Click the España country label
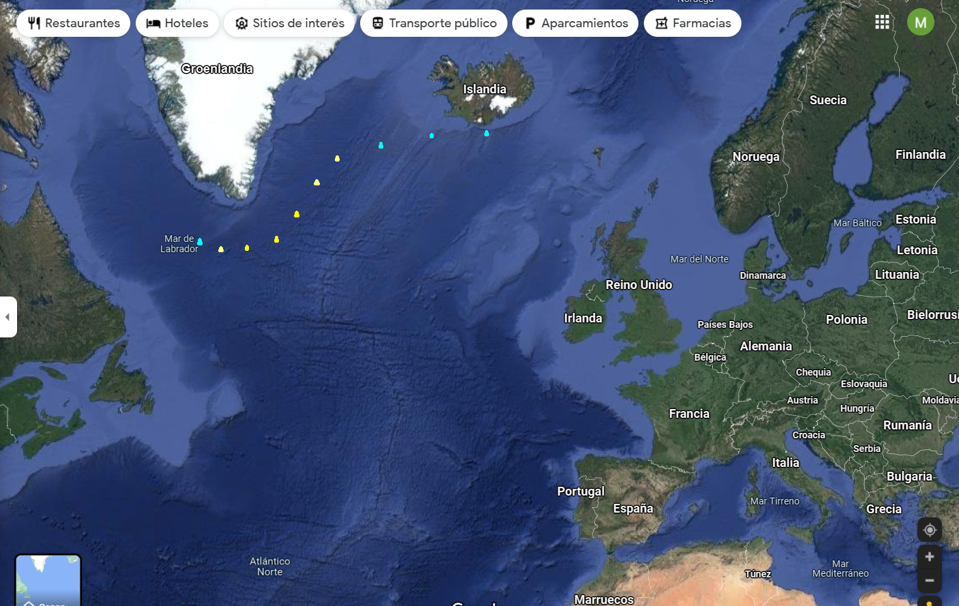Viewport: 959px width, 606px height. coord(633,509)
